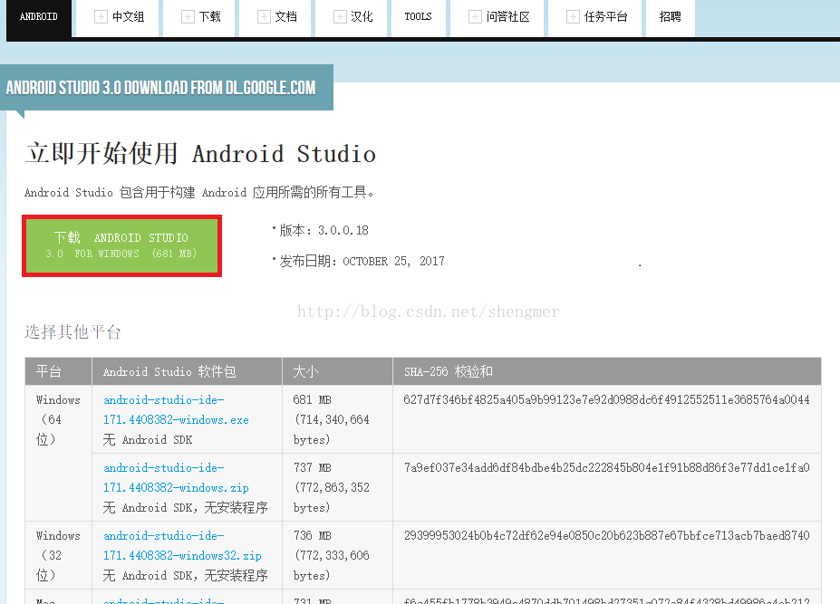
Task: Click the Android Studio 3.0 download banner heading
Action: tap(160, 88)
